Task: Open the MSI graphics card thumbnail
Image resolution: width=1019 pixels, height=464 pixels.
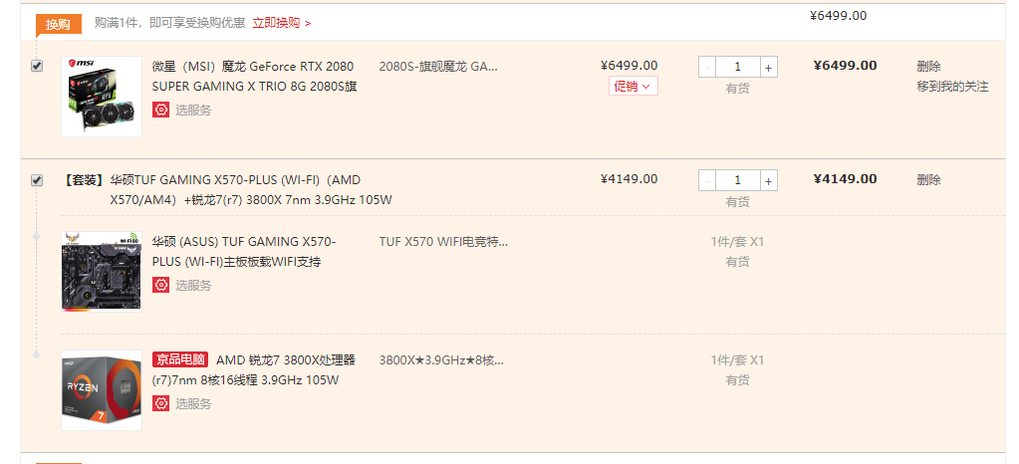Action: [x=101, y=96]
